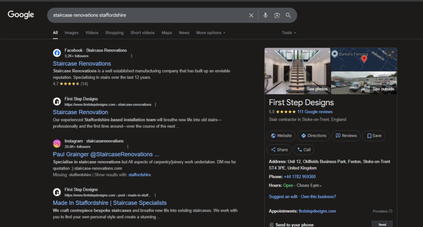Switch to the Maps tab
The width and height of the screenshot is (423, 227).
click(x=167, y=33)
